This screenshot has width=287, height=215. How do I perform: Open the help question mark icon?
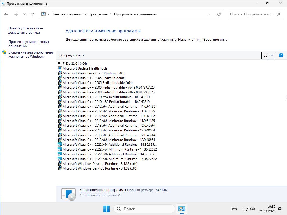281,55
